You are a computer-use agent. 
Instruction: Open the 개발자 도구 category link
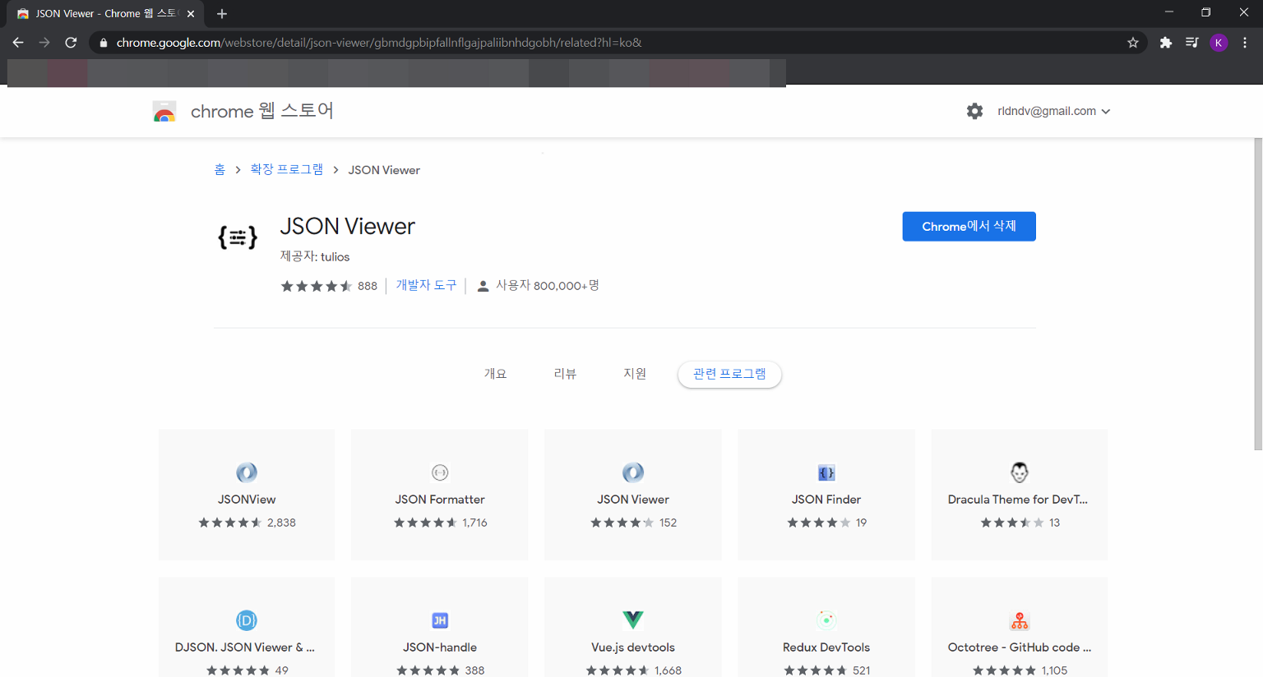pos(426,285)
